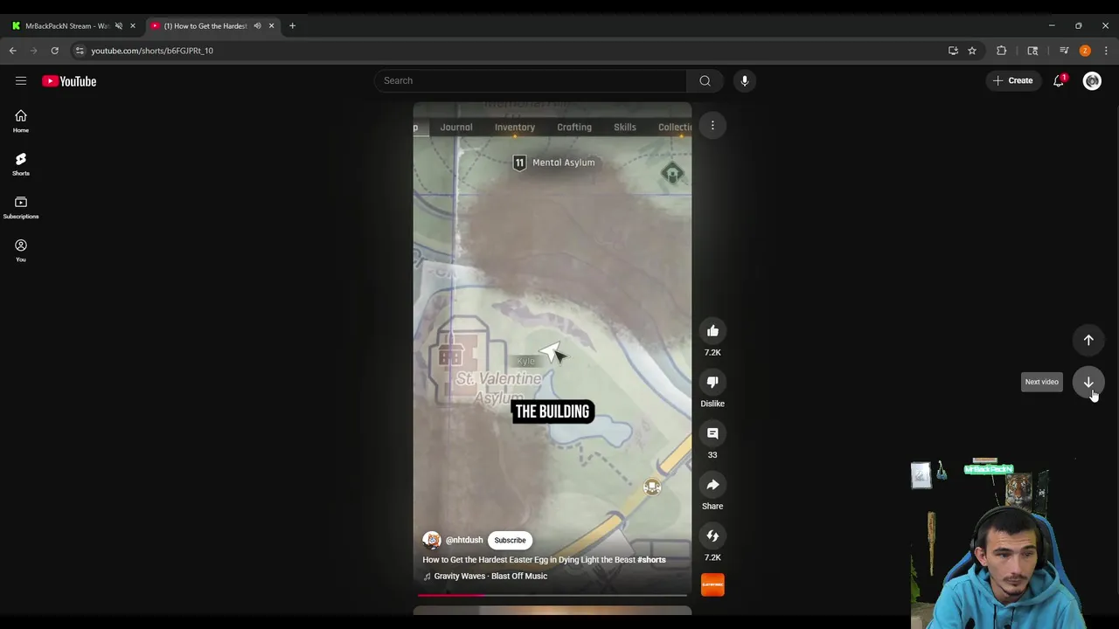The height and width of the screenshot is (629, 1119).
Task: Seek on the Short's progress bar
Action: coord(553,595)
